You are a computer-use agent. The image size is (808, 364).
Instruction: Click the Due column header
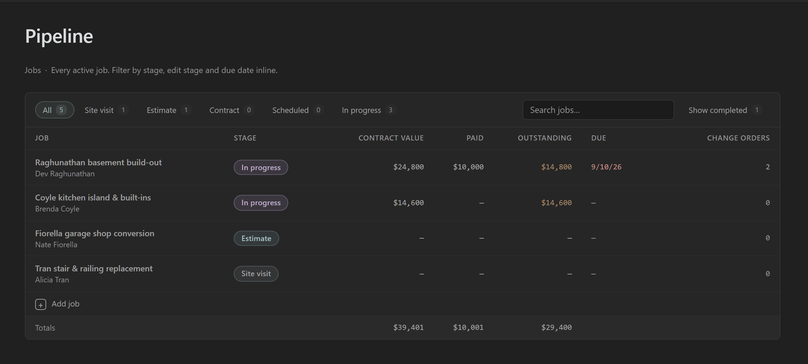[x=598, y=138]
